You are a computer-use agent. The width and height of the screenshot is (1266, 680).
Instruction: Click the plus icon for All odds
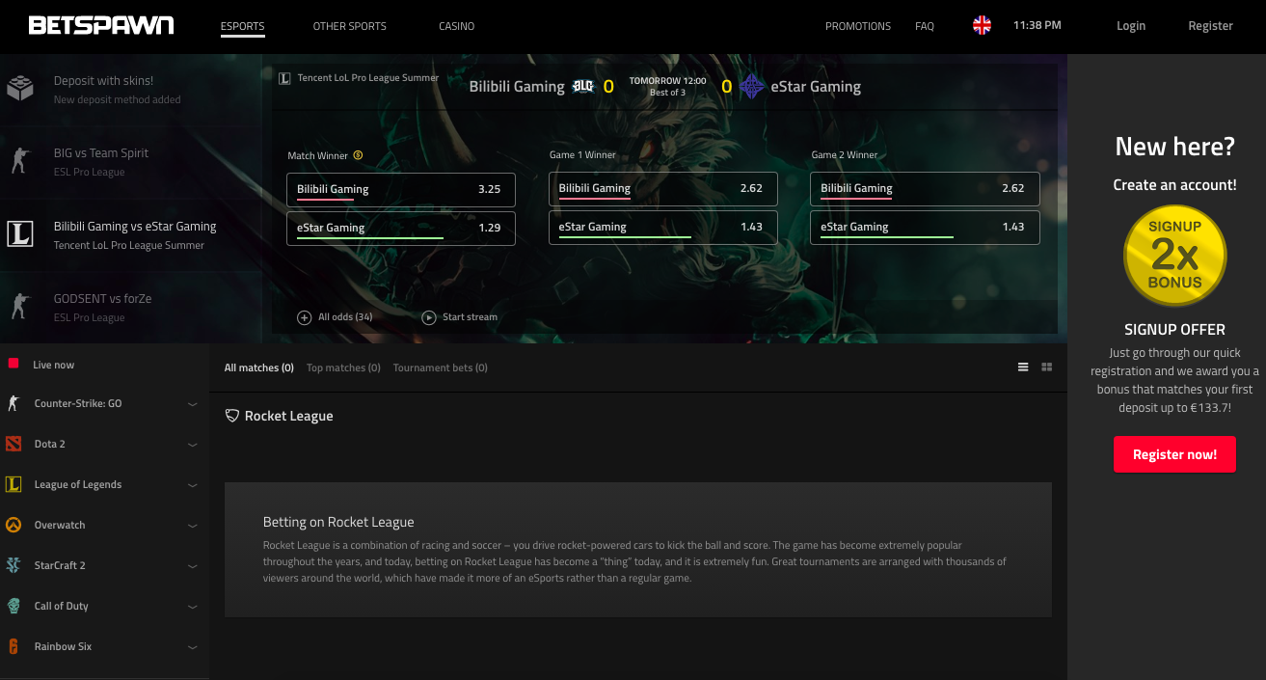click(305, 317)
